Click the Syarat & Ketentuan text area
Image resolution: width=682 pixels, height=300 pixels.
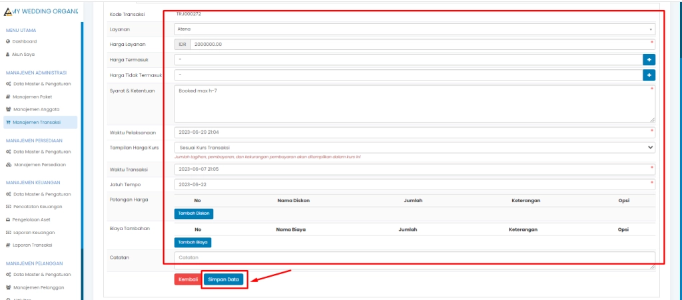(x=414, y=103)
